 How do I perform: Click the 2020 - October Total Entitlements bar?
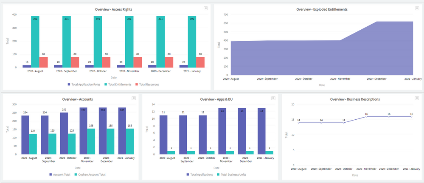click(98, 42)
